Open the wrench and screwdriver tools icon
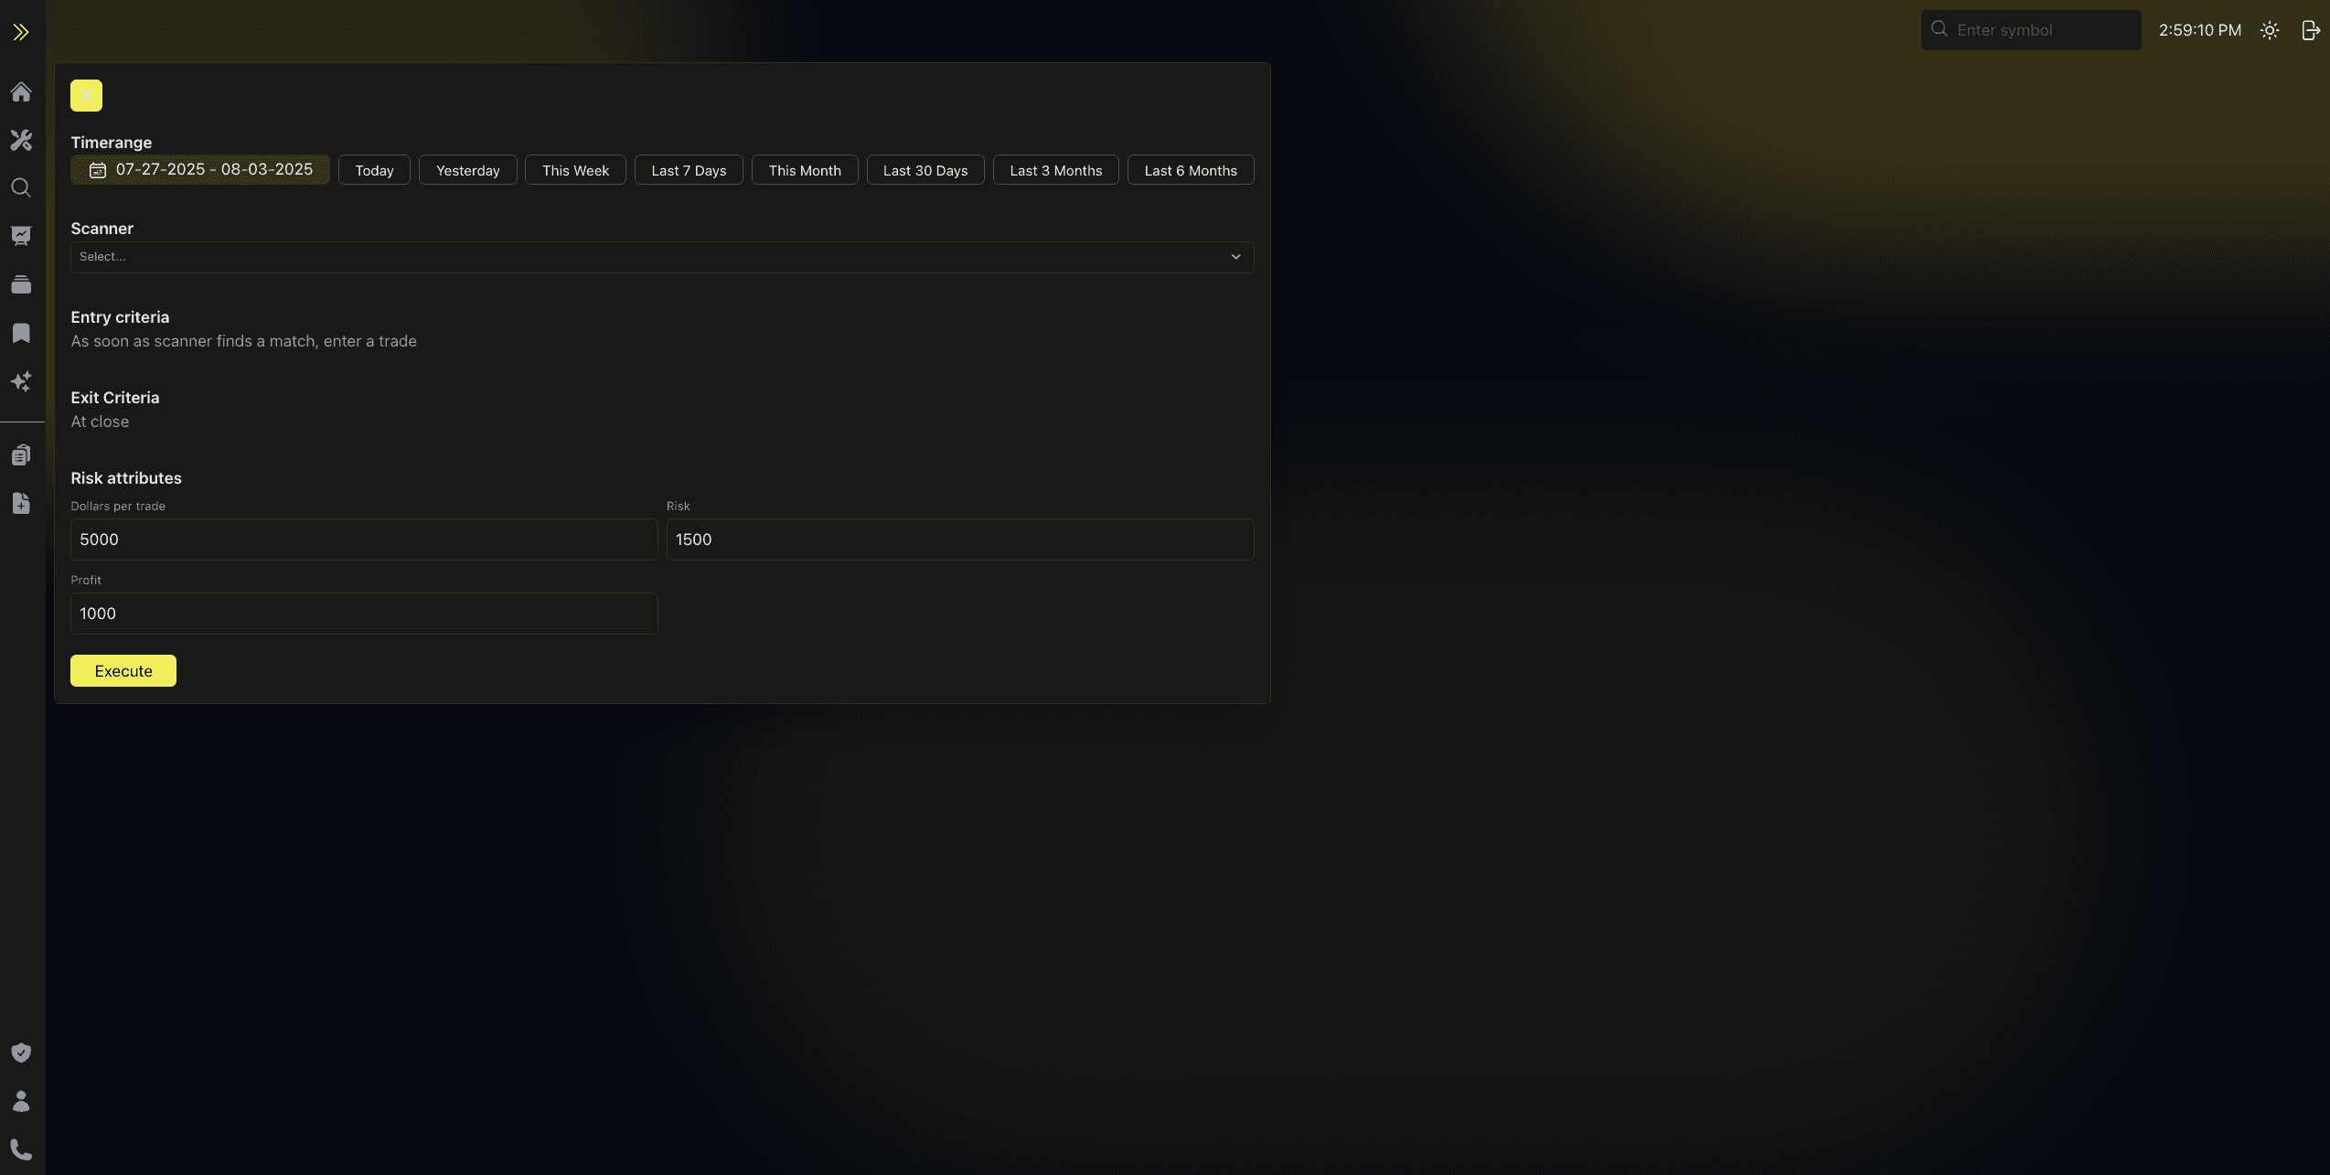 [x=21, y=140]
